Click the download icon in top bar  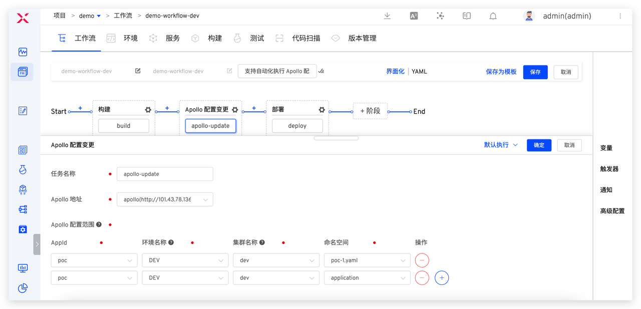point(387,16)
